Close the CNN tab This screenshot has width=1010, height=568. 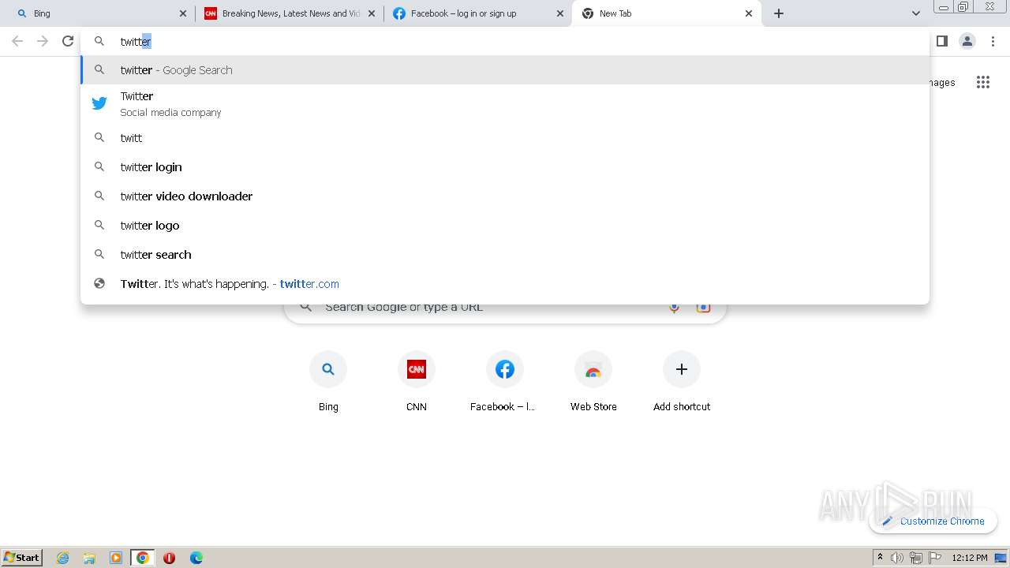tap(372, 13)
